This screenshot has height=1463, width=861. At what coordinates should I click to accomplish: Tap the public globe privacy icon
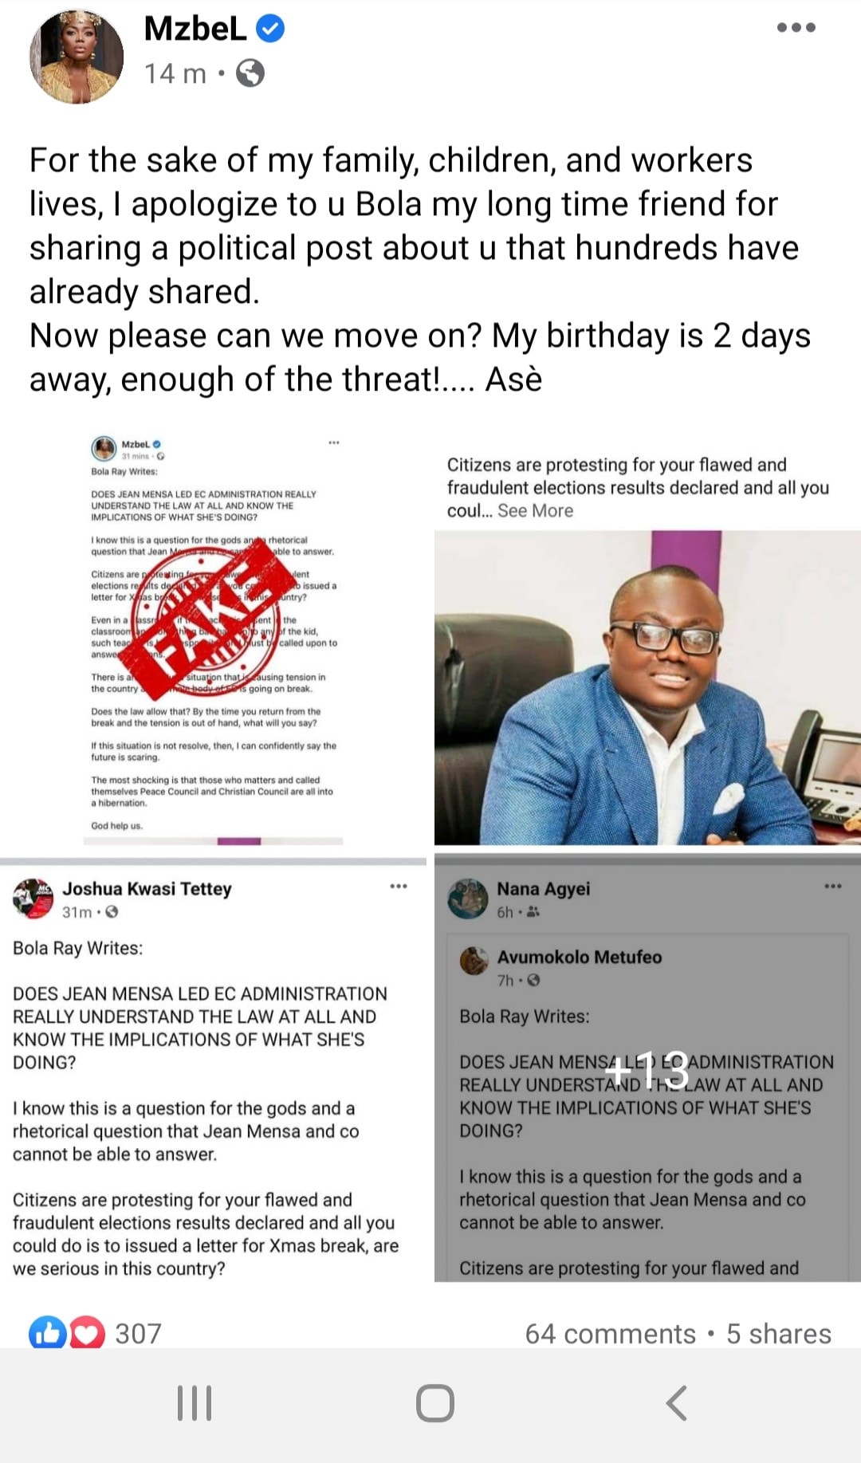coord(250,73)
